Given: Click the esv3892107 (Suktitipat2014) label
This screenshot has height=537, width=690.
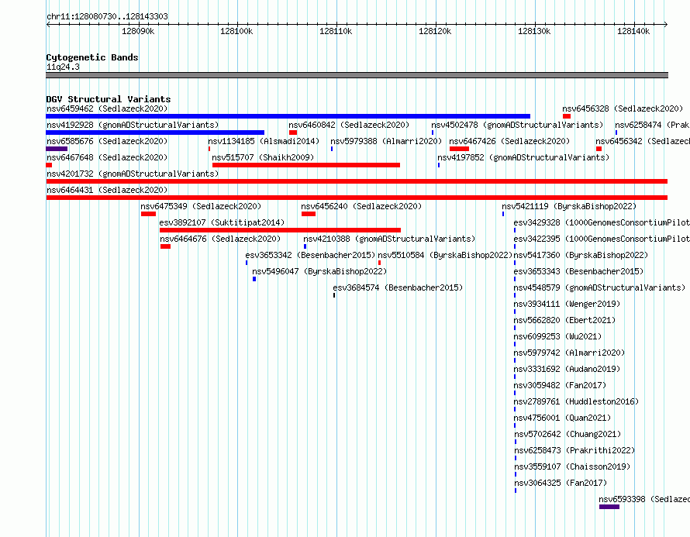Looking at the screenshot, I should click(x=222, y=222).
